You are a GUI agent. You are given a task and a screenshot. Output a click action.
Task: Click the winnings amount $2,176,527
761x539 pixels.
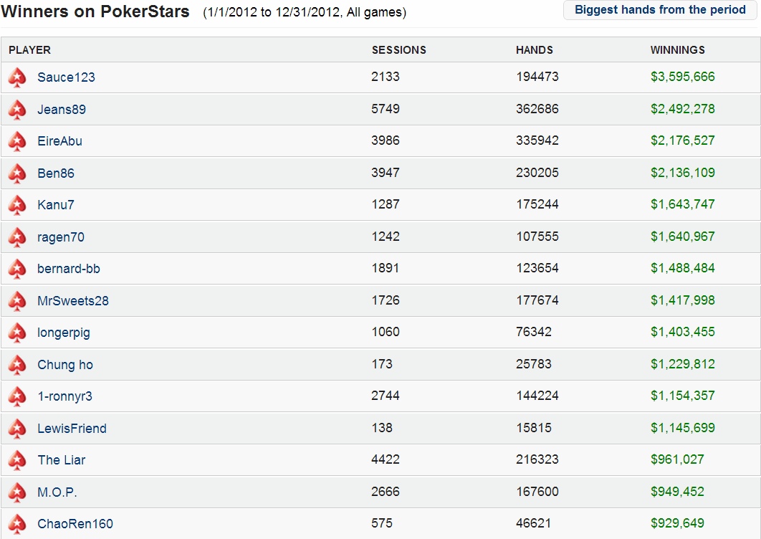(683, 140)
